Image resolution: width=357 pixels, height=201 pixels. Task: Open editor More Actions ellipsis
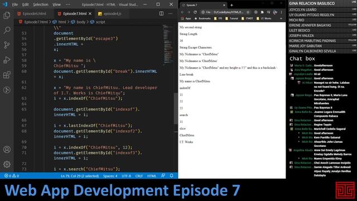170,13
